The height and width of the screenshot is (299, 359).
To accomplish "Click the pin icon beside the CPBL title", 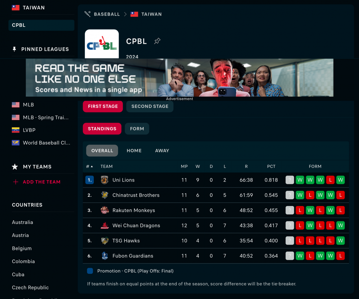I will pos(157,41).
